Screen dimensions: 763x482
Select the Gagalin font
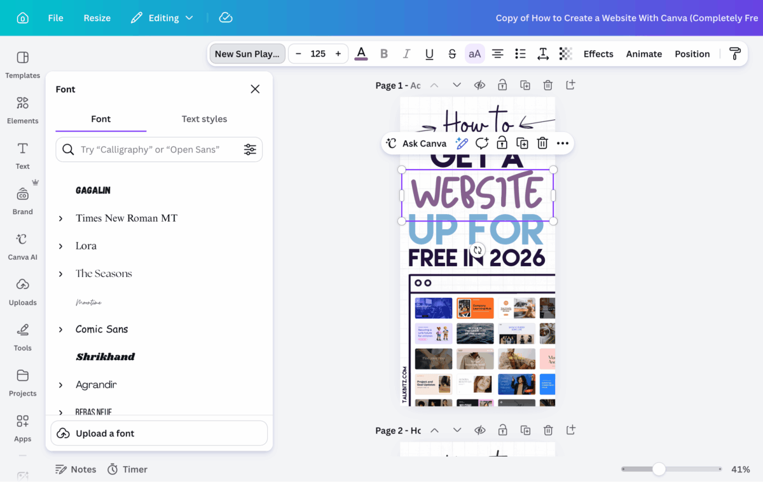click(93, 191)
